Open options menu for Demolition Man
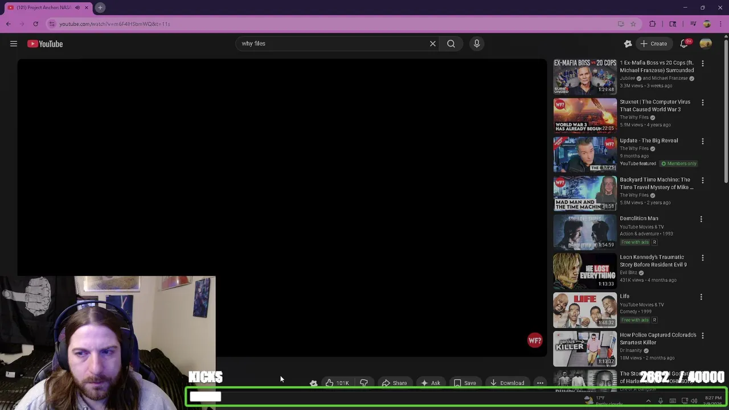This screenshot has height=410, width=729. point(701,219)
